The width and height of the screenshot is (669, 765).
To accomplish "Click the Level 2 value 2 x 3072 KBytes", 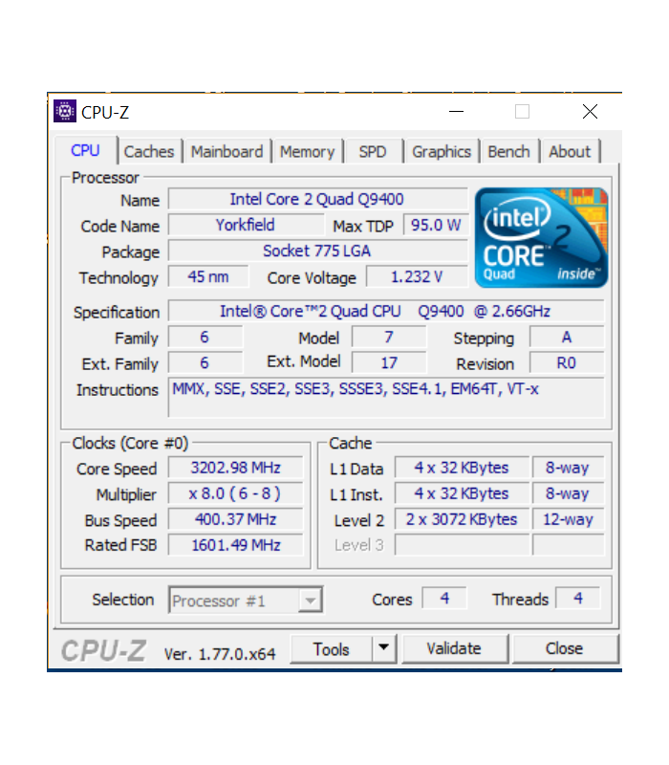I will (x=462, y=519).
